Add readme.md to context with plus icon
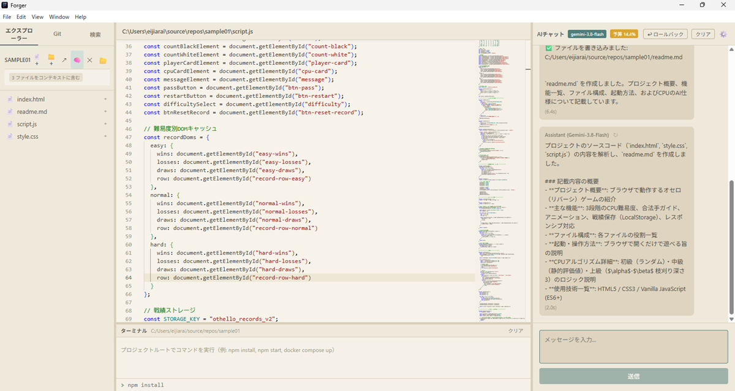 click(105, 111)
